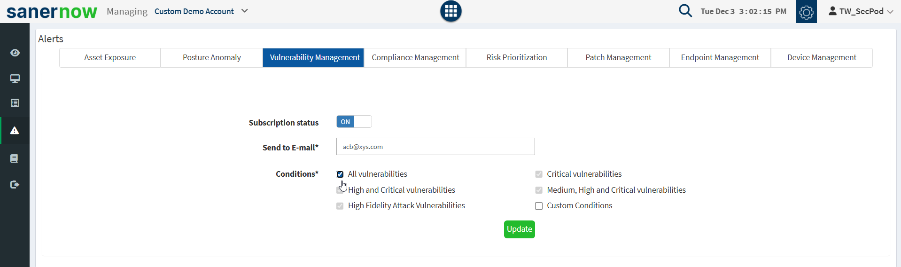Toggle the Subscription status switch
This screenshot has height=267, width=901.
354,122
